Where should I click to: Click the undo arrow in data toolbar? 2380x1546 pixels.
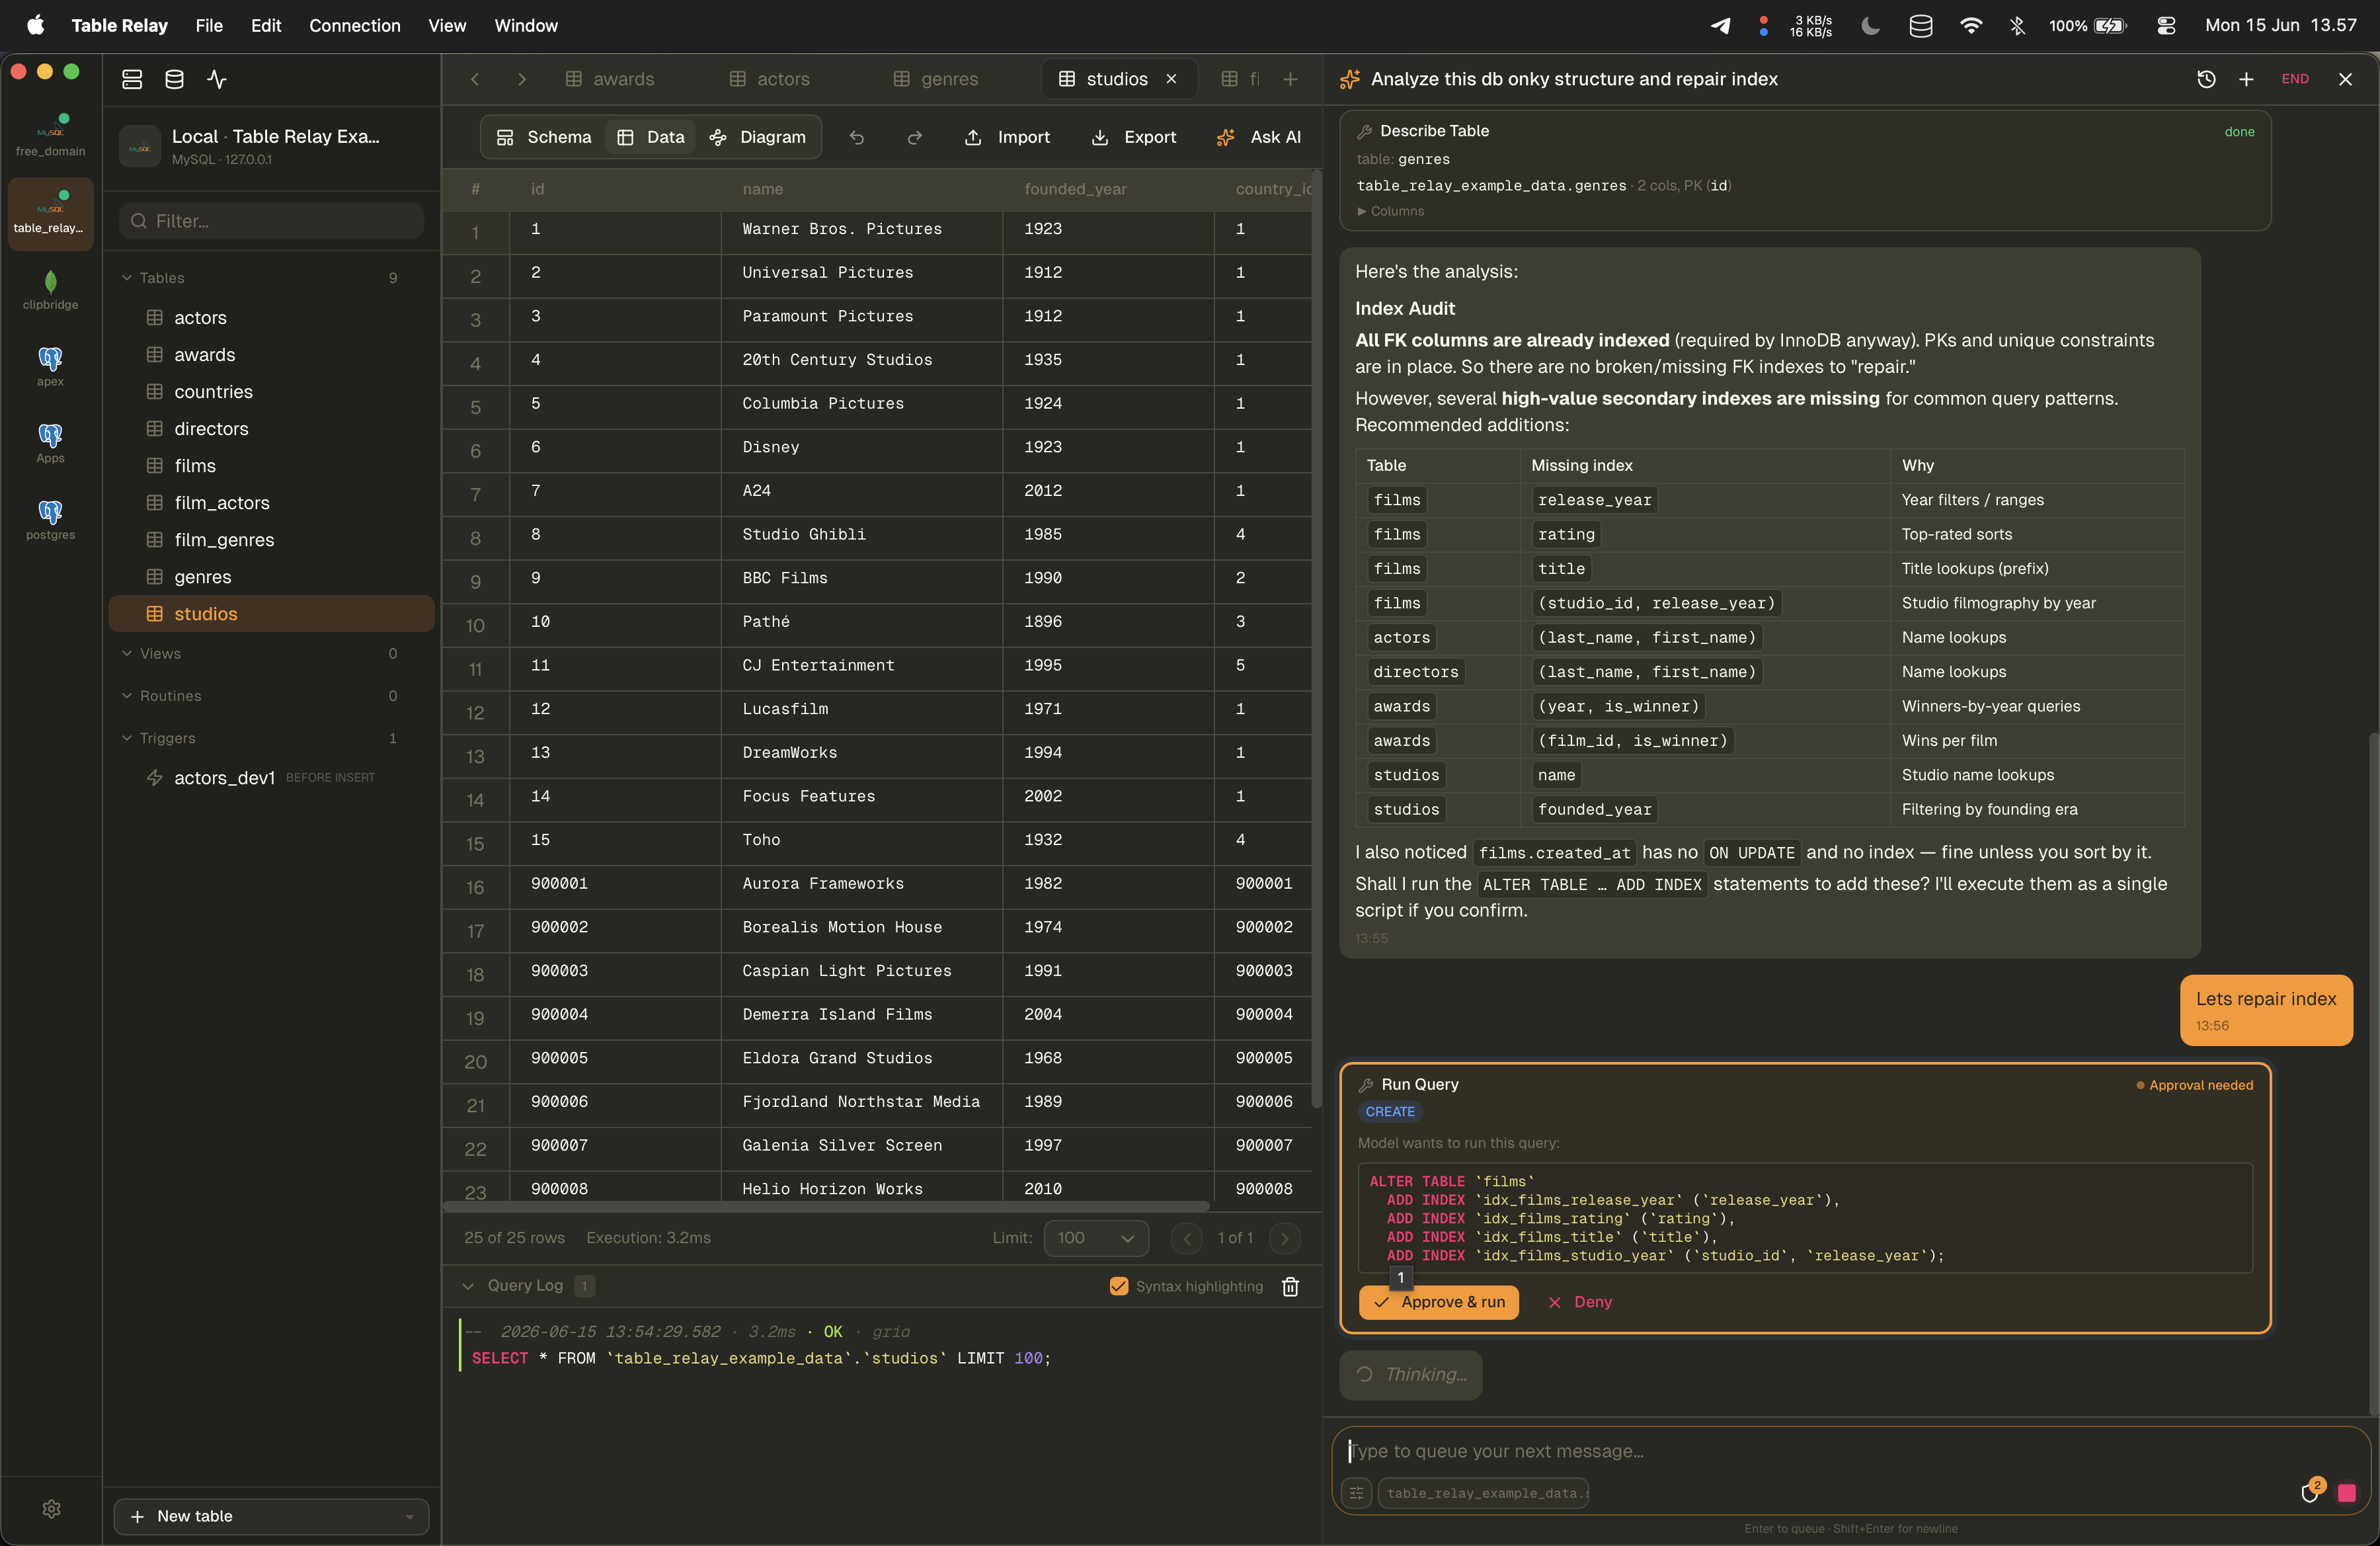tap(857, 137)
